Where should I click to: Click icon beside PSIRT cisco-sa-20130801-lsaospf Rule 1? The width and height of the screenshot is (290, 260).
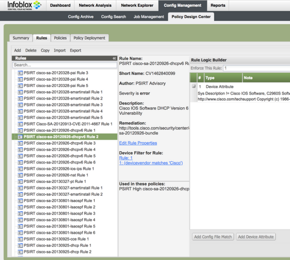(x=20, y=200)
